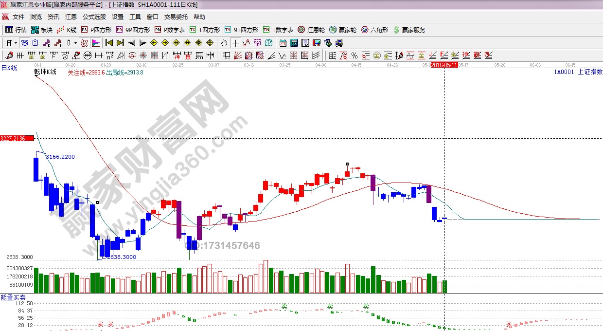Toggle the colored flag indicator button
Image resolution: width=603 pixels, height=331 pixels.
pyautogui.click(x=95, y=43)
